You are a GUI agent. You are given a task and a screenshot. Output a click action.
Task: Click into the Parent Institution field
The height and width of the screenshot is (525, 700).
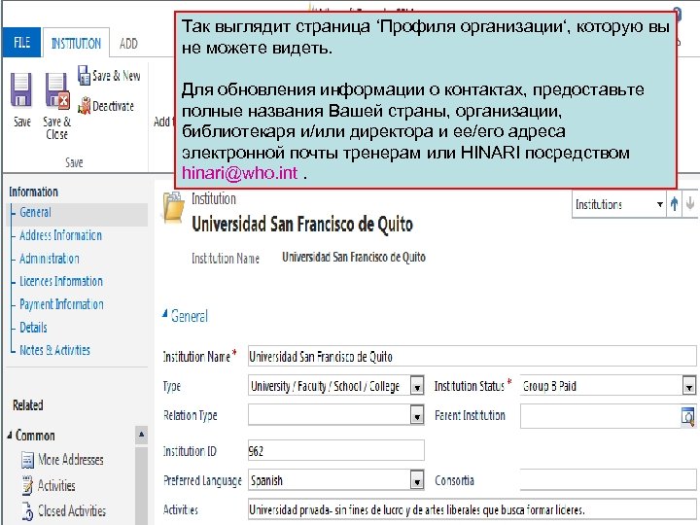(601, 416)
